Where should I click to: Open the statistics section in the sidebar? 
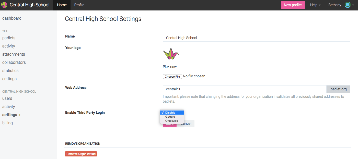click(10, 70)
